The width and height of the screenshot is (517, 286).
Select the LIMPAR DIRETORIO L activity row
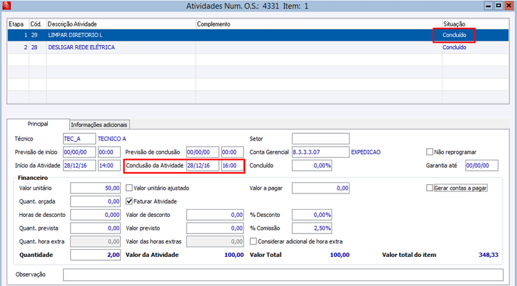click(258, 35)
